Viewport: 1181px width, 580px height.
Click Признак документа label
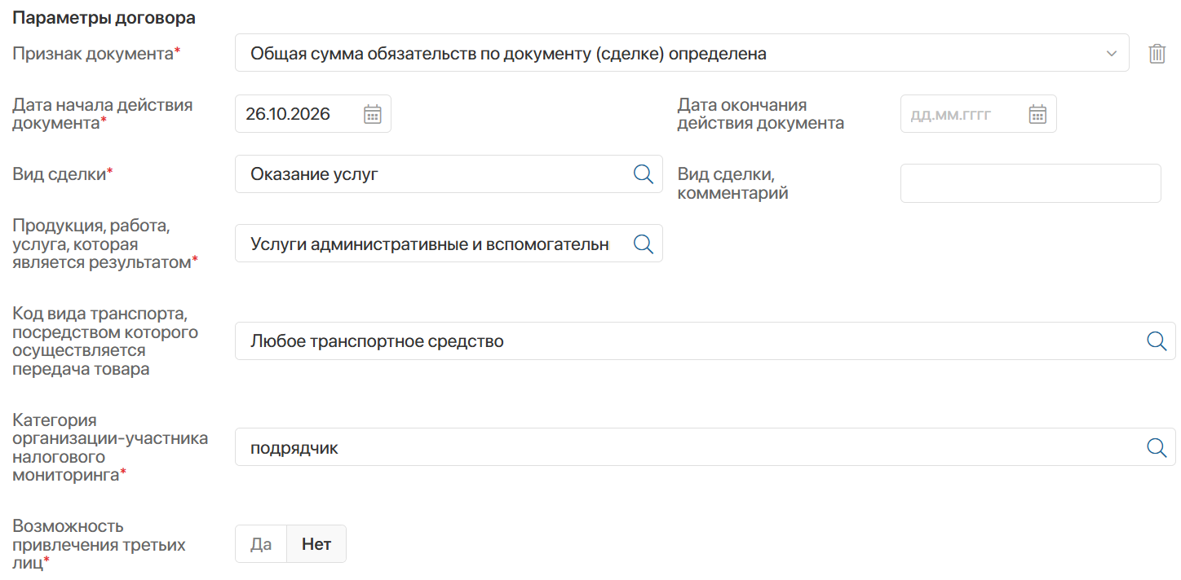(97, 54)
